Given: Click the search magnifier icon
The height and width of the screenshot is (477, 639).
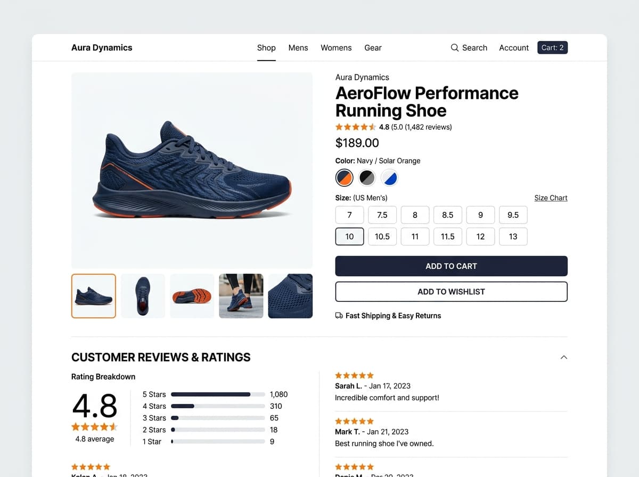Looking at the screenshot, I should (x=455, y=47).
